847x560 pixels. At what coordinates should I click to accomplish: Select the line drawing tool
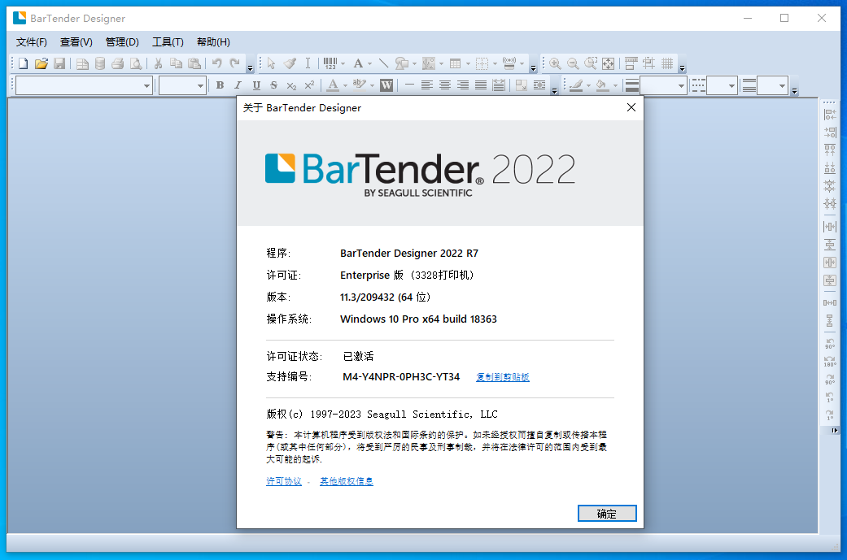click(383, 63)
